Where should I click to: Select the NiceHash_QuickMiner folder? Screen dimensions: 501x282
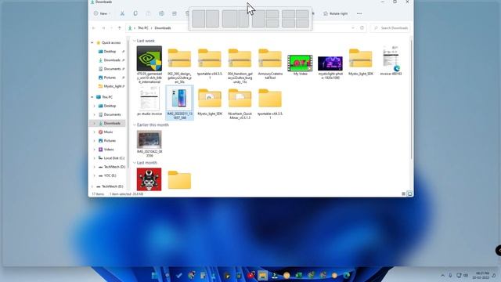click(x=240, y=104)
